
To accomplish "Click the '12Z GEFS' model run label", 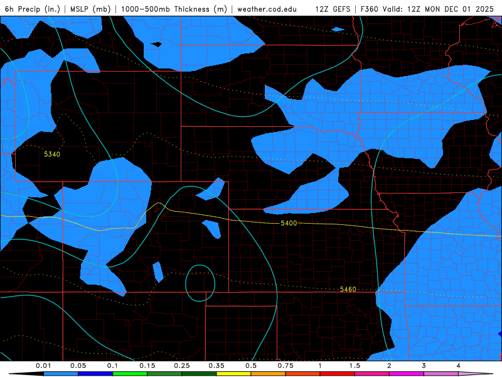I will pos(333,9).
